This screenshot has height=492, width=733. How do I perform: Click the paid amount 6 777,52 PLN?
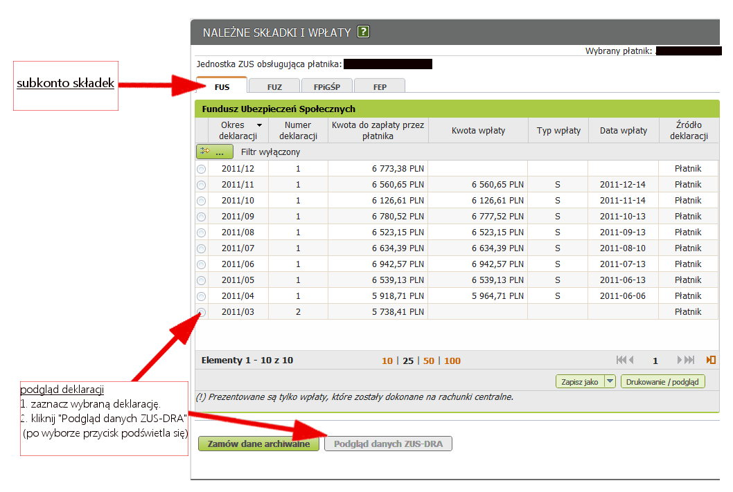coord(497,216)
